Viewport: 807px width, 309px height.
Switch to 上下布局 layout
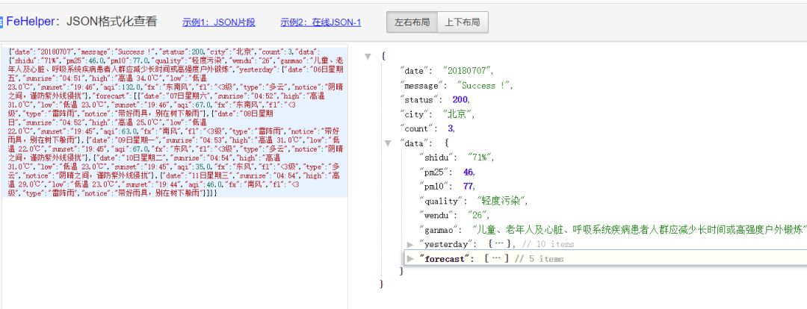click(463, 22)
